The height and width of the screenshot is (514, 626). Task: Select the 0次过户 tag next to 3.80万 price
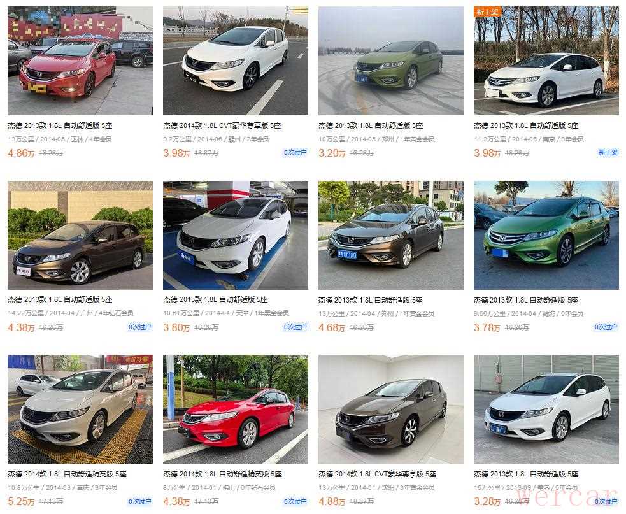click(x=295, y=327)
